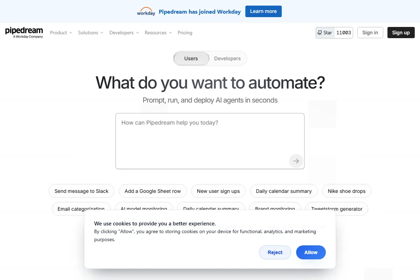Choose the 'Send message to Slack' suggestion
The image size is (420, 280).
pyautogui.click(x=82, y=191)
